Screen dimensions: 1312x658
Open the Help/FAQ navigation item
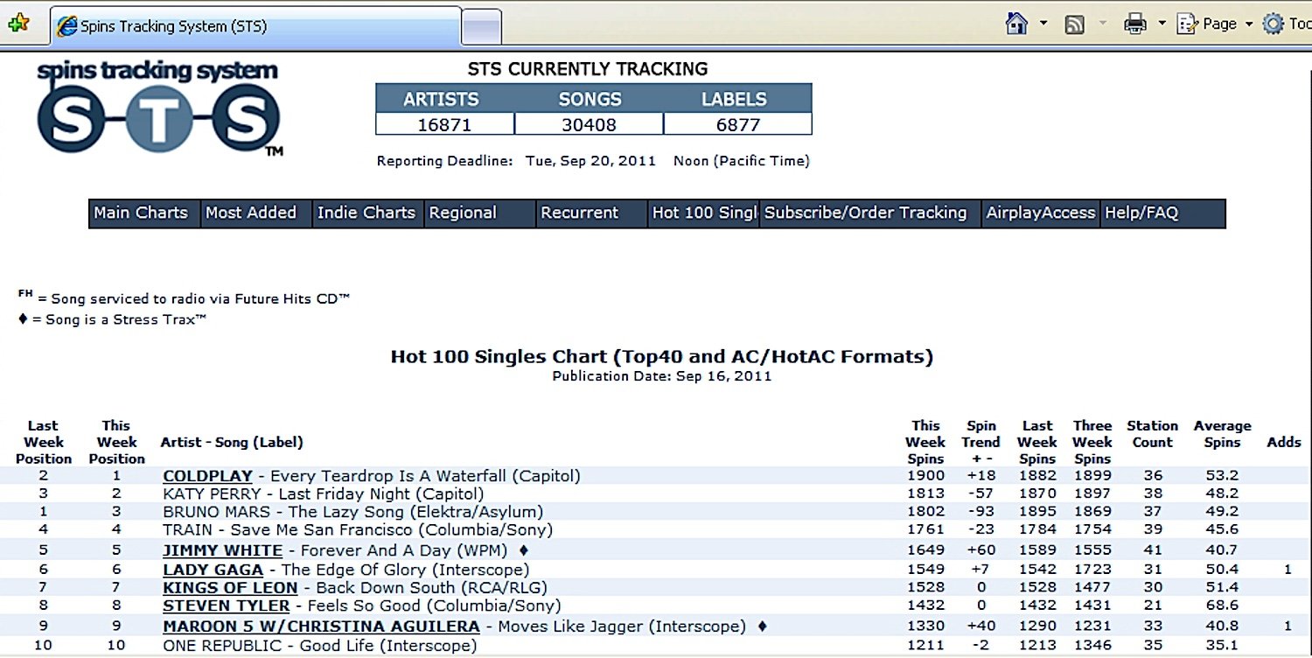1141,213
